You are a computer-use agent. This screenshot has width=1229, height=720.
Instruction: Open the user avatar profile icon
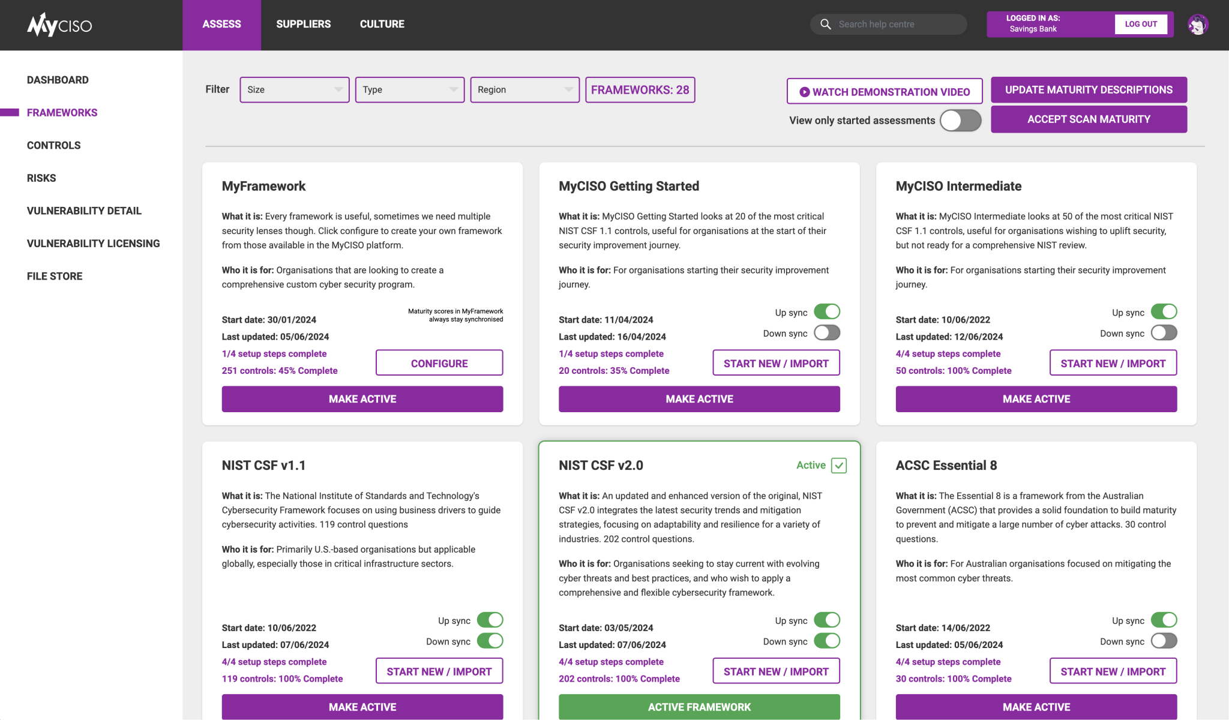[1198, 25]
